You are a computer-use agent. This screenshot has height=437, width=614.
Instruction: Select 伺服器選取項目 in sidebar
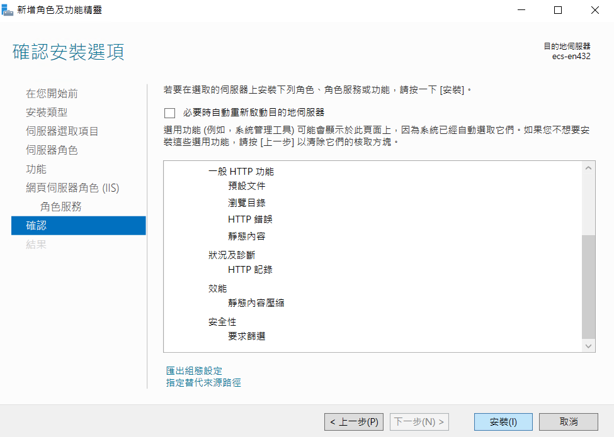pos(62,131)
